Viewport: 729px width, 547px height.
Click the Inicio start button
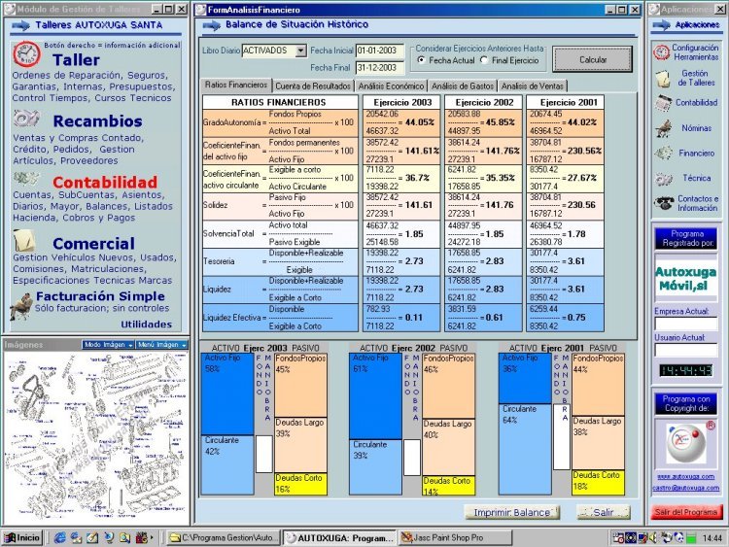click(x=22, y=537)
